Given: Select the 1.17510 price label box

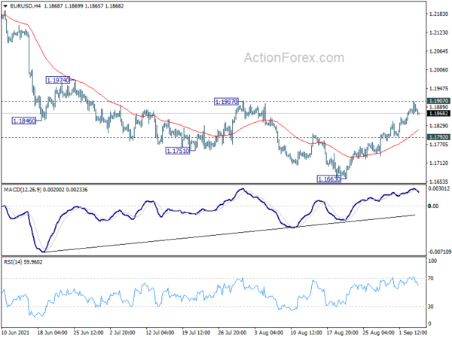Looking at the screenshot, I should 178,151.
